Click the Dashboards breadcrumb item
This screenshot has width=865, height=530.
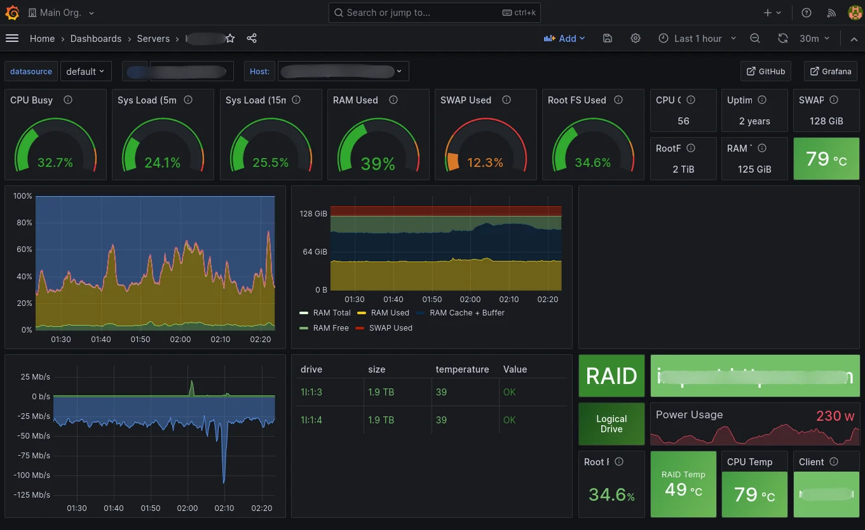[95, 39]
